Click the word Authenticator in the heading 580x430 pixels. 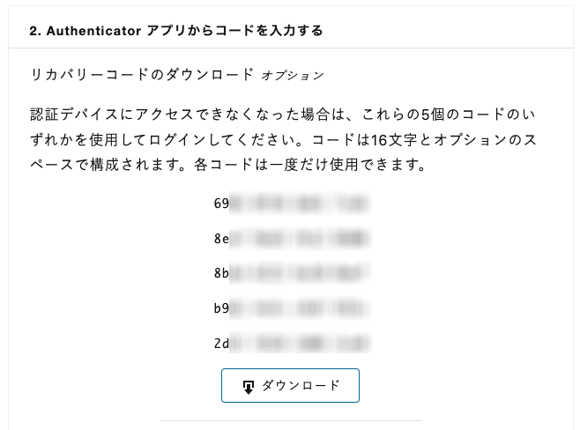pyautogui.click(x=94, y=31)
